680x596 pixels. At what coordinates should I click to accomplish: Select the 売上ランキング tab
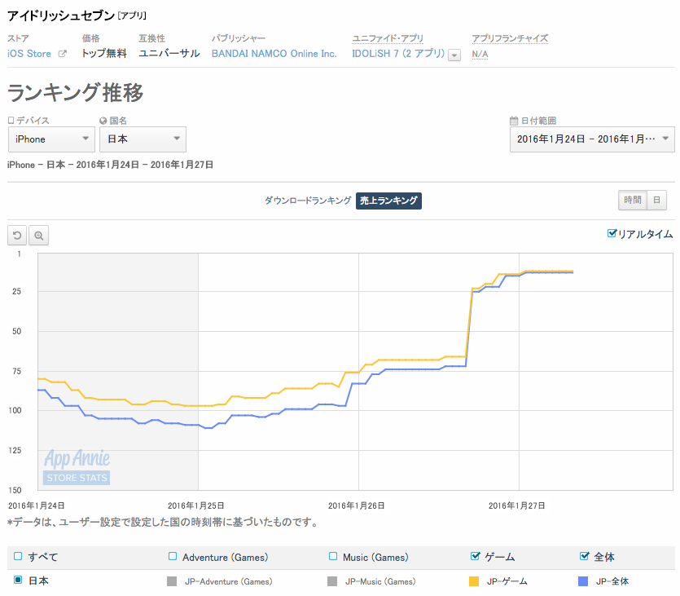pos(388,201)
